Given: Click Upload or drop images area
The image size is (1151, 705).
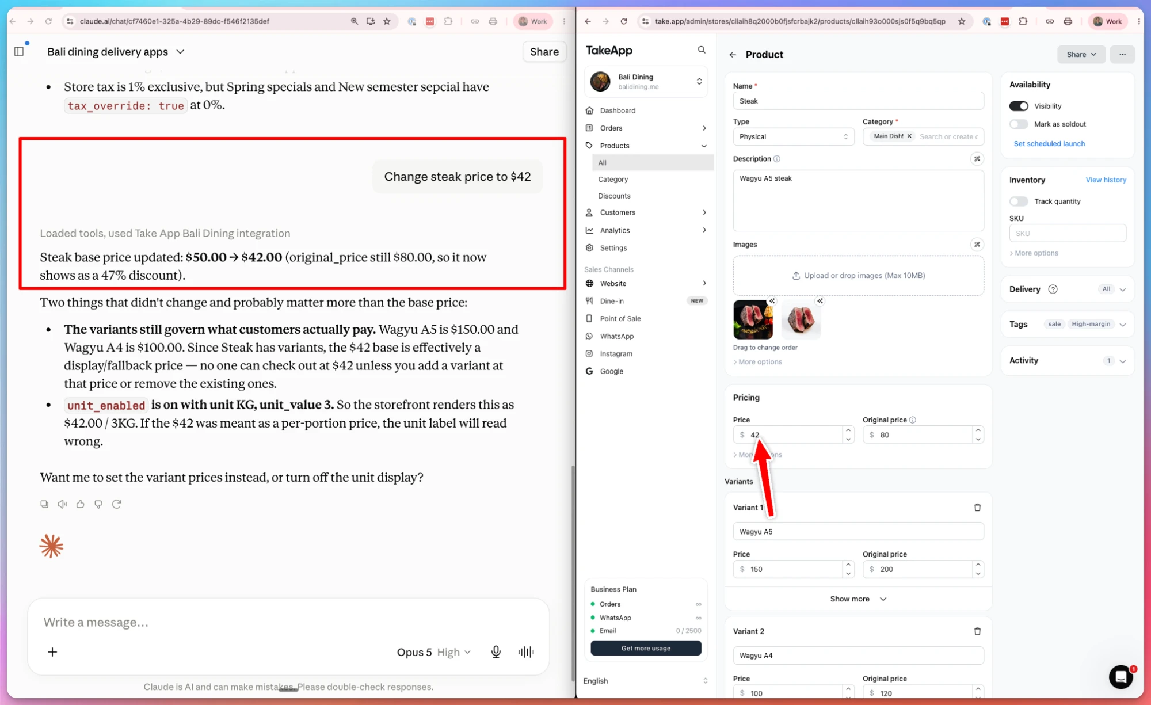Looking at the screenshot, I should [858, 276].
